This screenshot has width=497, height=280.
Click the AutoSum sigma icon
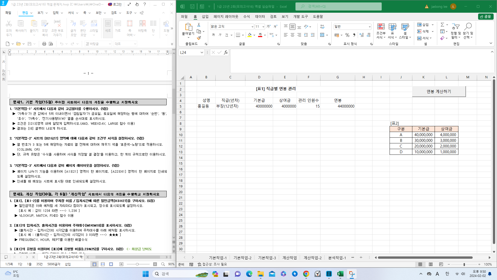(442, 25)
